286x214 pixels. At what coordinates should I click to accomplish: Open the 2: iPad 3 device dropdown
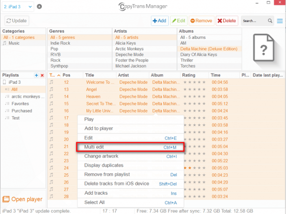[x=17, y=7]
